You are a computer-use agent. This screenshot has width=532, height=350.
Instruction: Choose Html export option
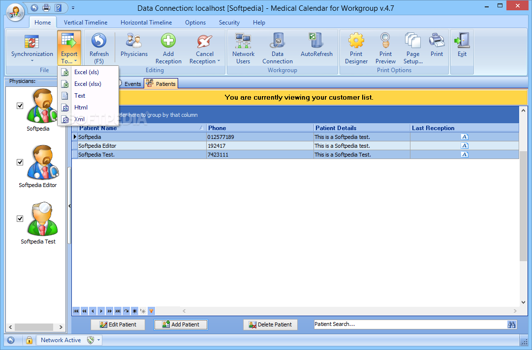pyautogui.click(x=88, y=108)
